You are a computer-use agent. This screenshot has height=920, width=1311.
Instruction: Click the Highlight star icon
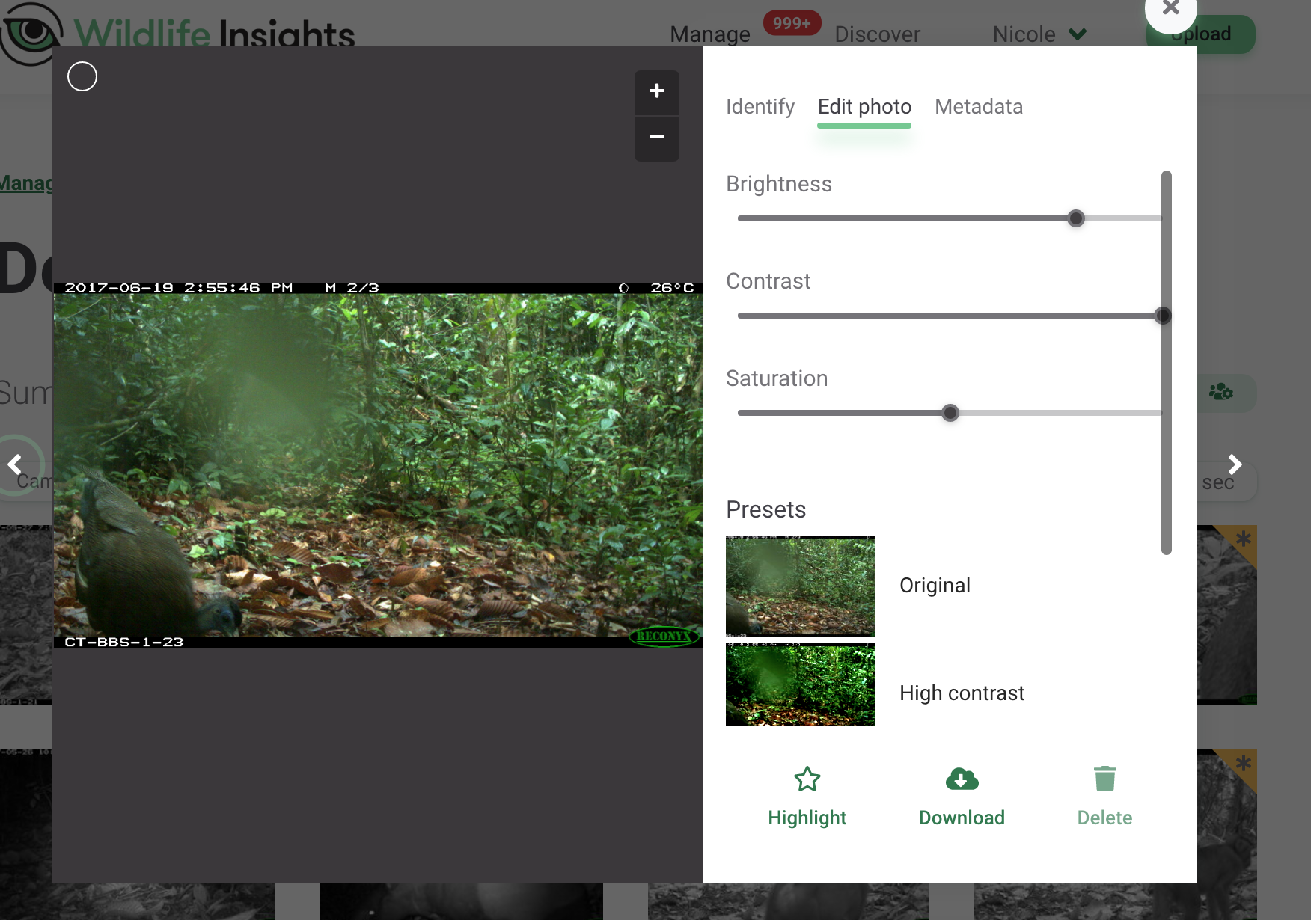tap(807, 779)
